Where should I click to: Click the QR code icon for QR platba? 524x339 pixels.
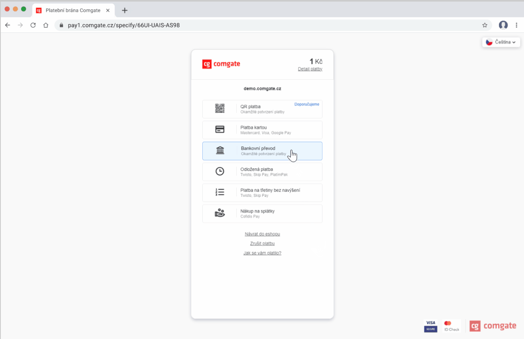tap(220, 109)
